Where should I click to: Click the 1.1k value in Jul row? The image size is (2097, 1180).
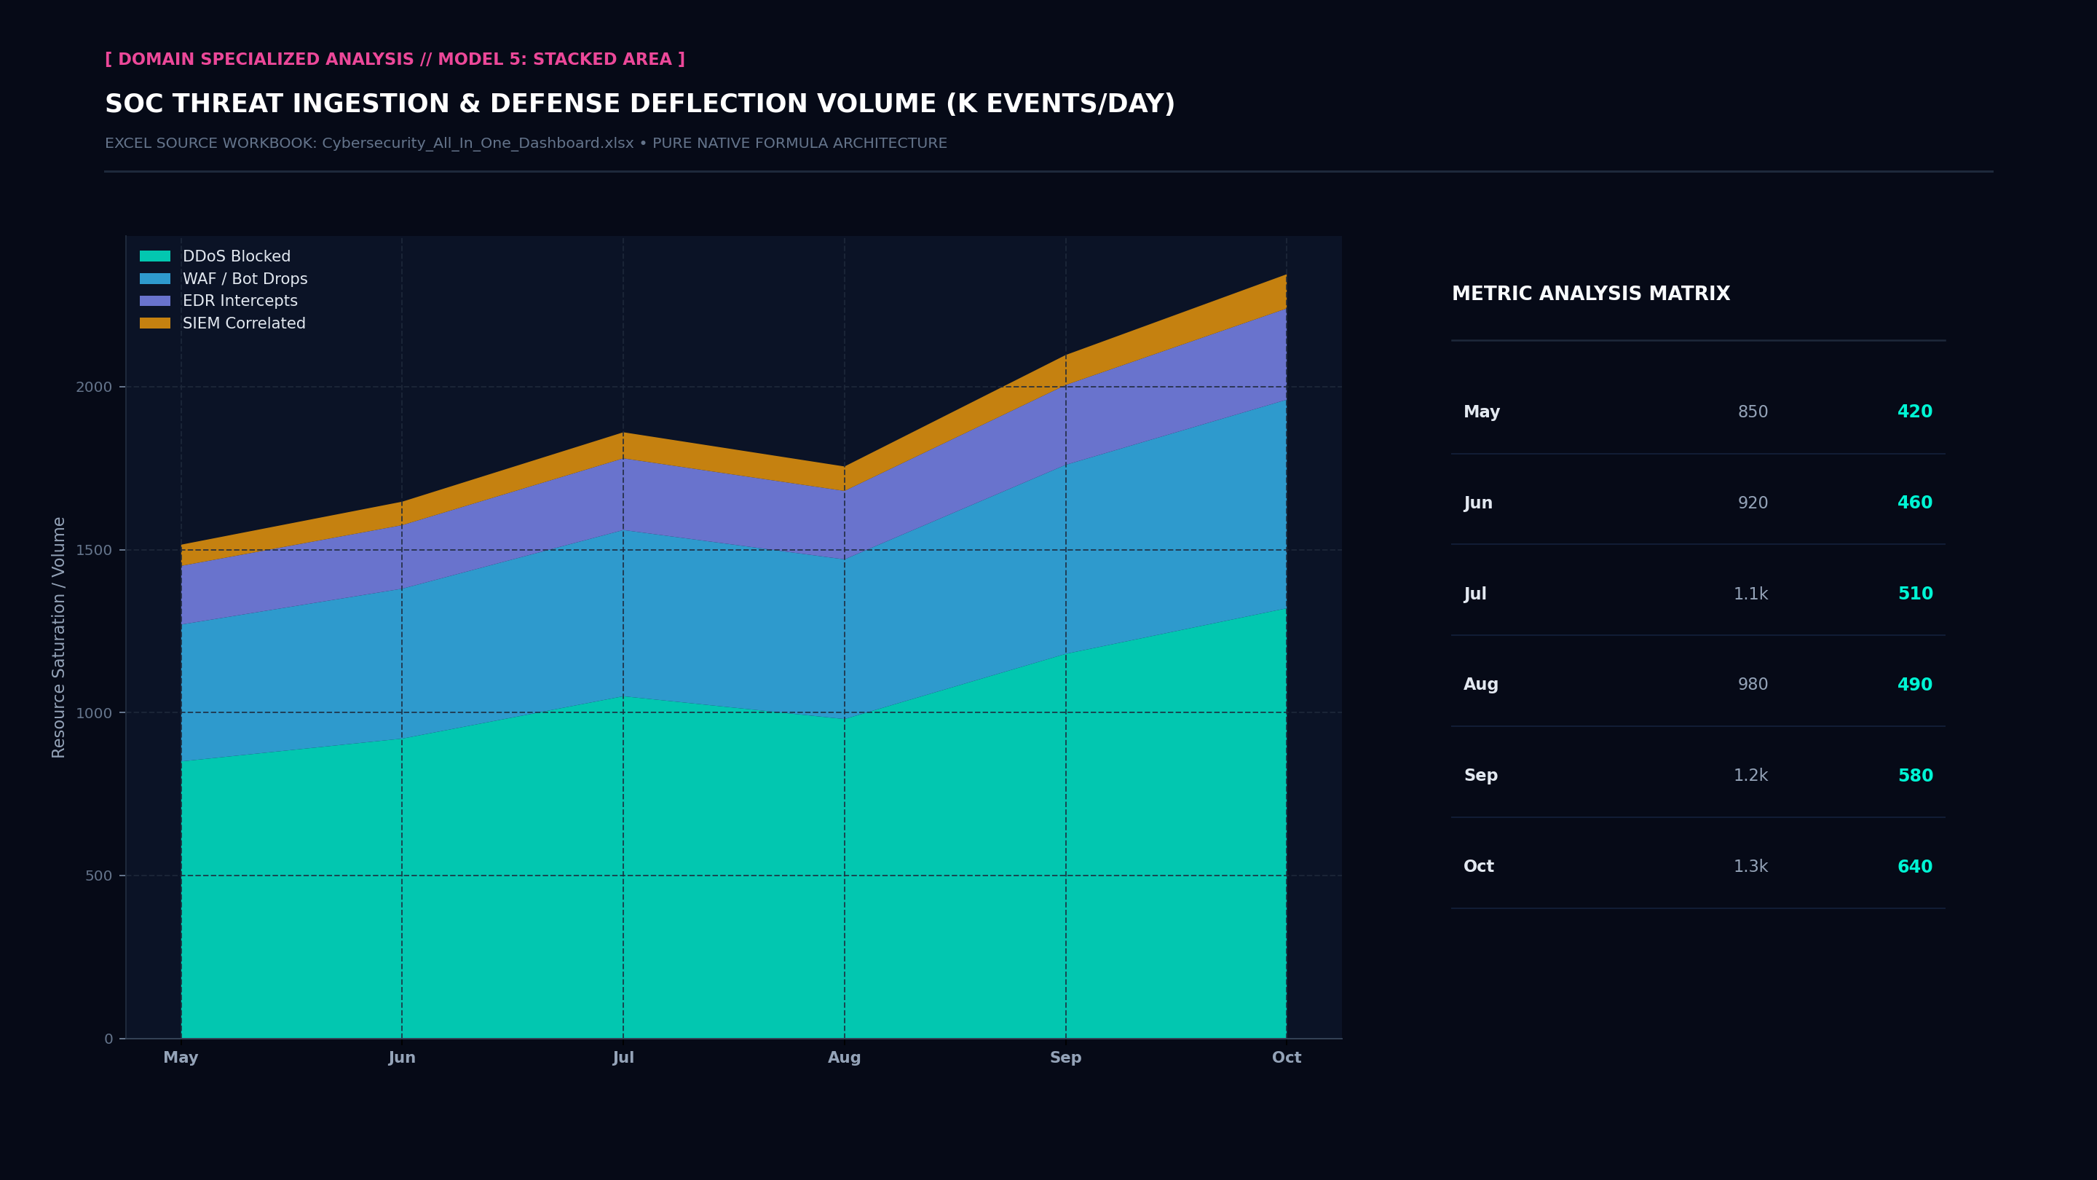[x=1750, y=594]
